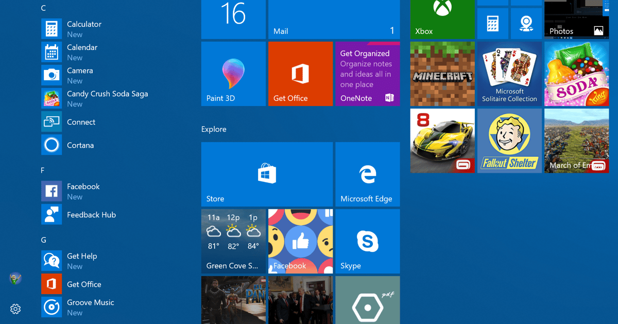Click the F section header
The image size is (618, 324).
tap(43, 170)
